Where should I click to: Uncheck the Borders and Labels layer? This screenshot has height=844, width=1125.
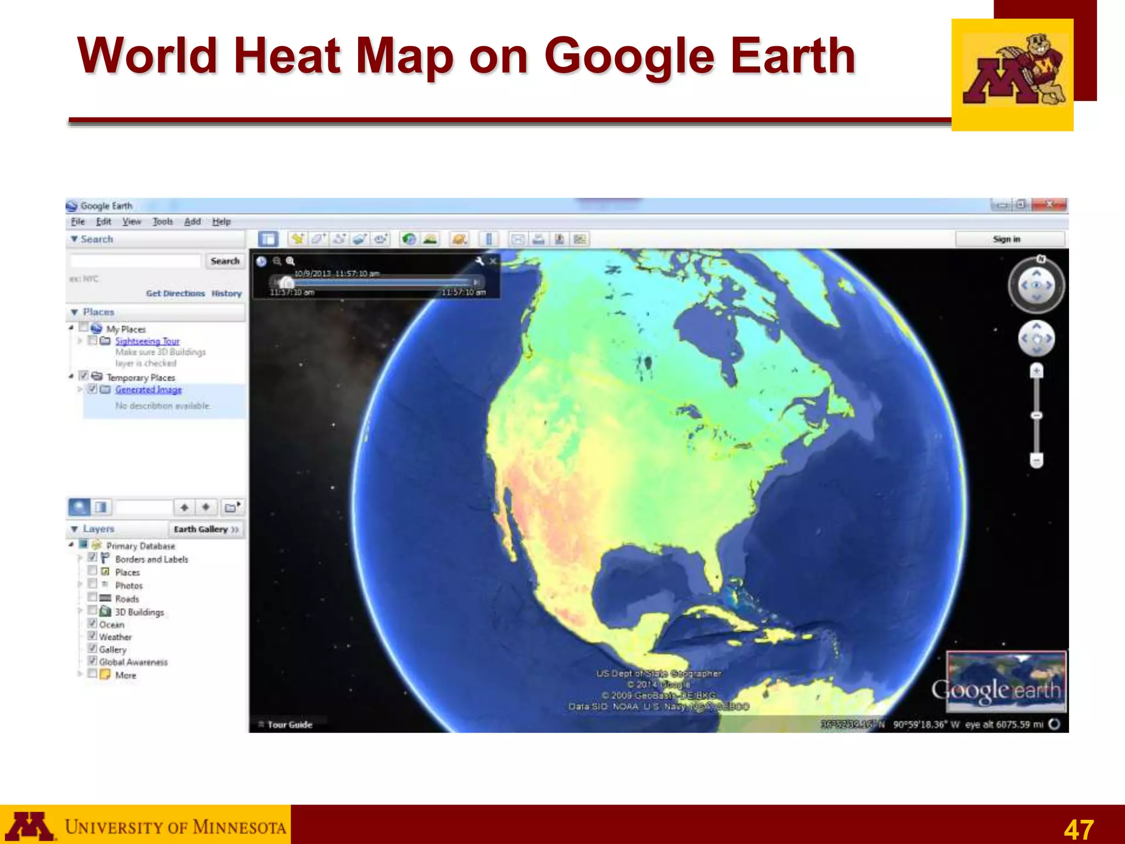click(92, 558)
